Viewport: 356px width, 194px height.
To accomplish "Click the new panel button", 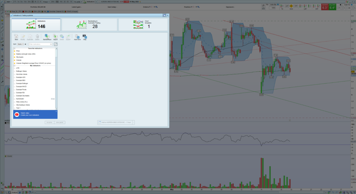I will coord(60,122).
